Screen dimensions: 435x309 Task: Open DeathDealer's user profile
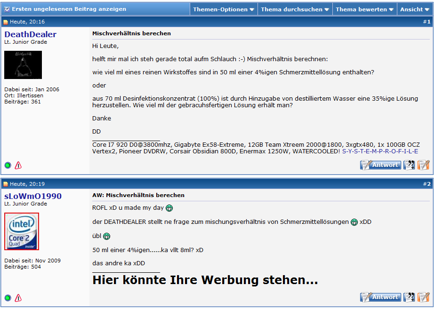click(x=31, y=34)
